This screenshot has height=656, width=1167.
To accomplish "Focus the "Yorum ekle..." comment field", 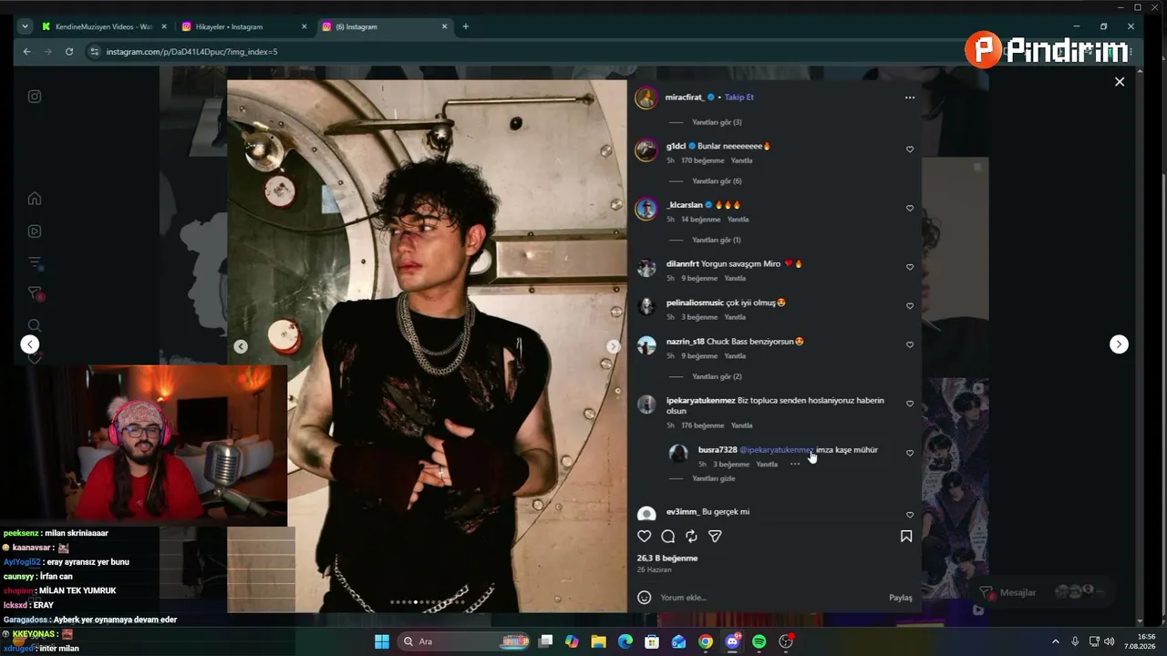I will tap(771, 598).
